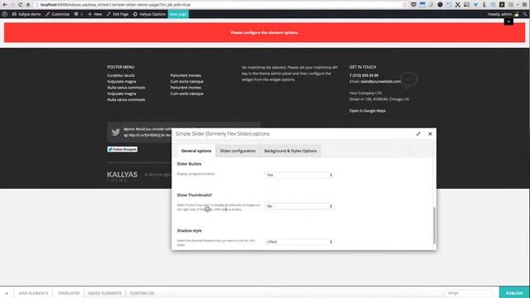530x298 pixels.
Task: Click the phone number T (212) 555 55 00
Action: pyautogui.click(x=364, y=75)
